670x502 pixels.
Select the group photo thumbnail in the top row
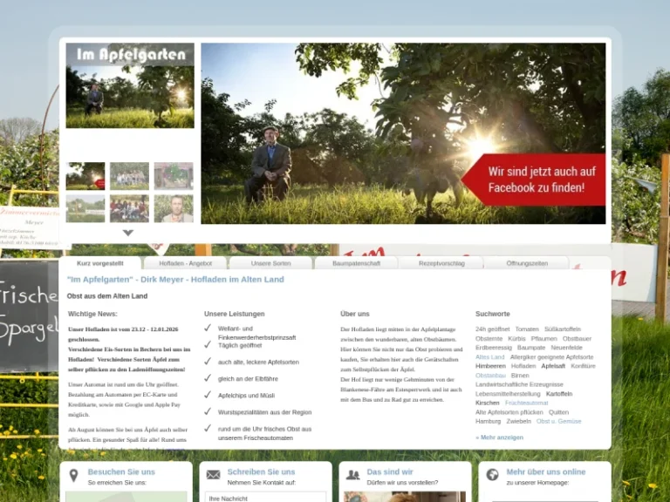(x=129, y=176)
